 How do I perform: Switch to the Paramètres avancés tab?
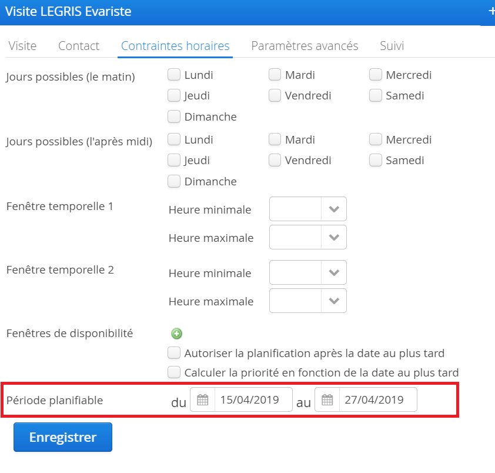pos(305,46)
